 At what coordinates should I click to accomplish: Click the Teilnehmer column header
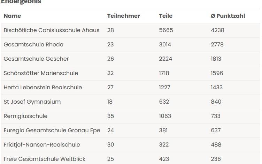coord(123,16)
